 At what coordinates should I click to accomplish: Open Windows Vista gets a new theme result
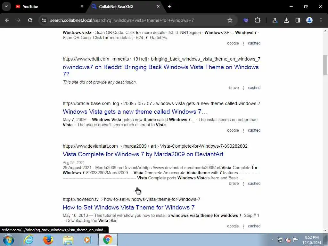coord(135,111)
